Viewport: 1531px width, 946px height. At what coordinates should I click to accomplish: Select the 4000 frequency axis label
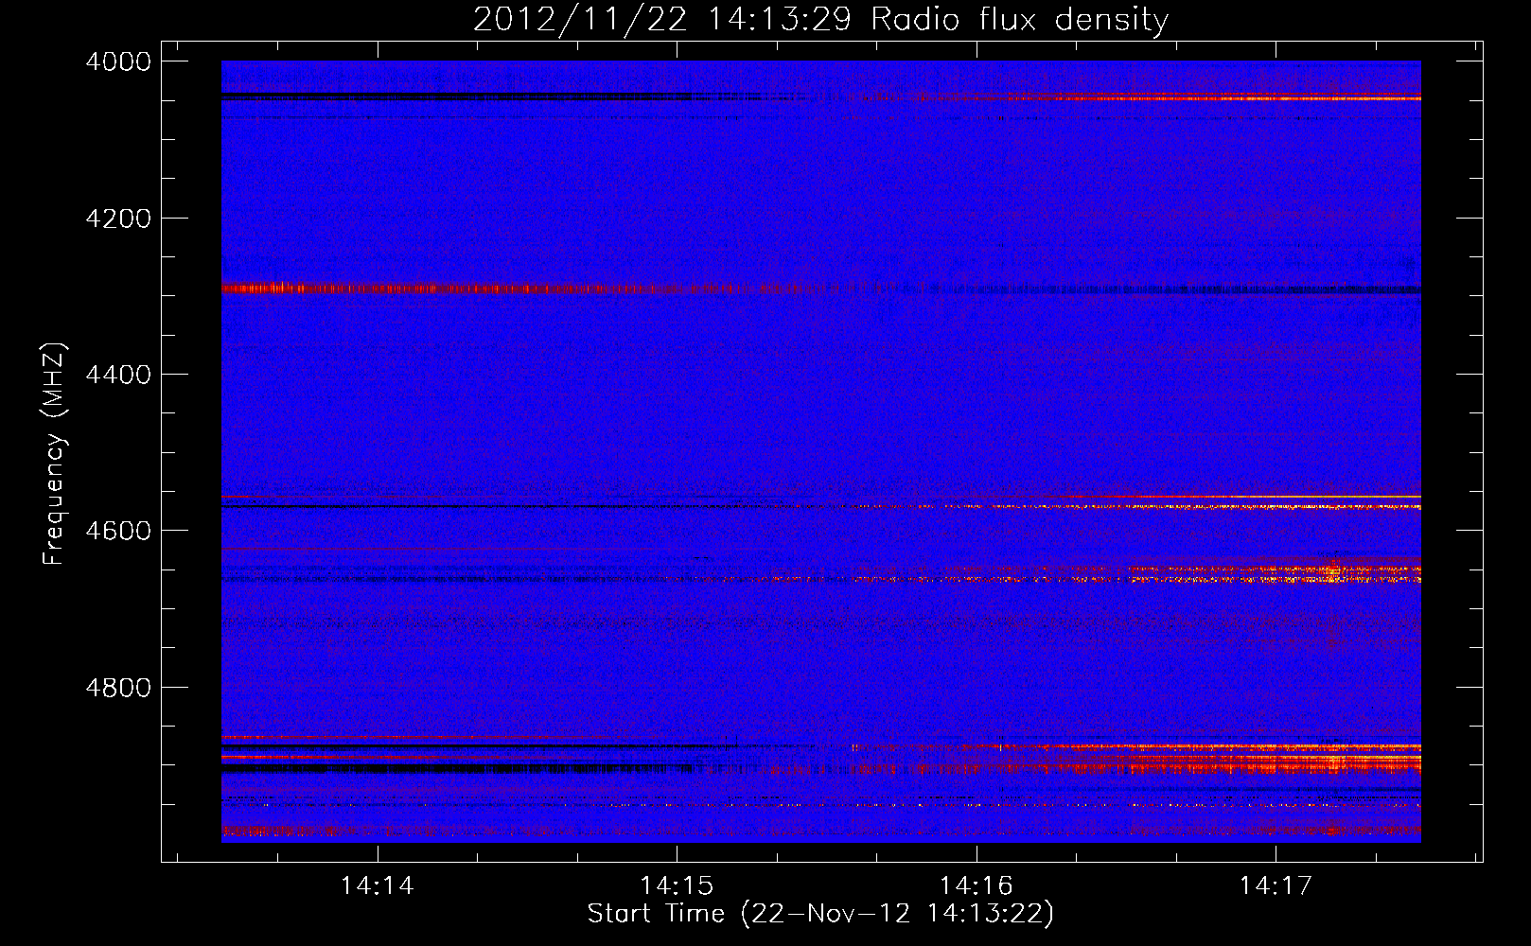pos(118,61)
